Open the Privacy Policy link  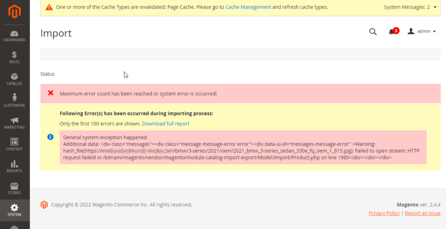tap(384, 213)
